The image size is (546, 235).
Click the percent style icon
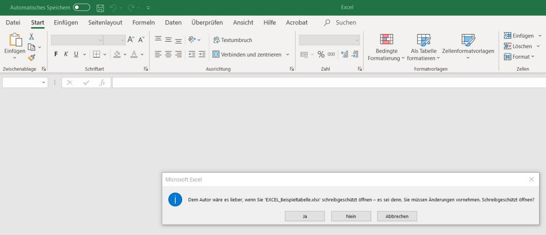click(x=321, y=55)
